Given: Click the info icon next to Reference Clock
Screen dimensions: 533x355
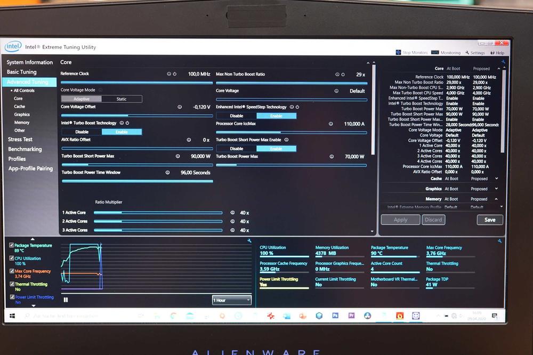Looking at the screenshot, I should [169, 74].
